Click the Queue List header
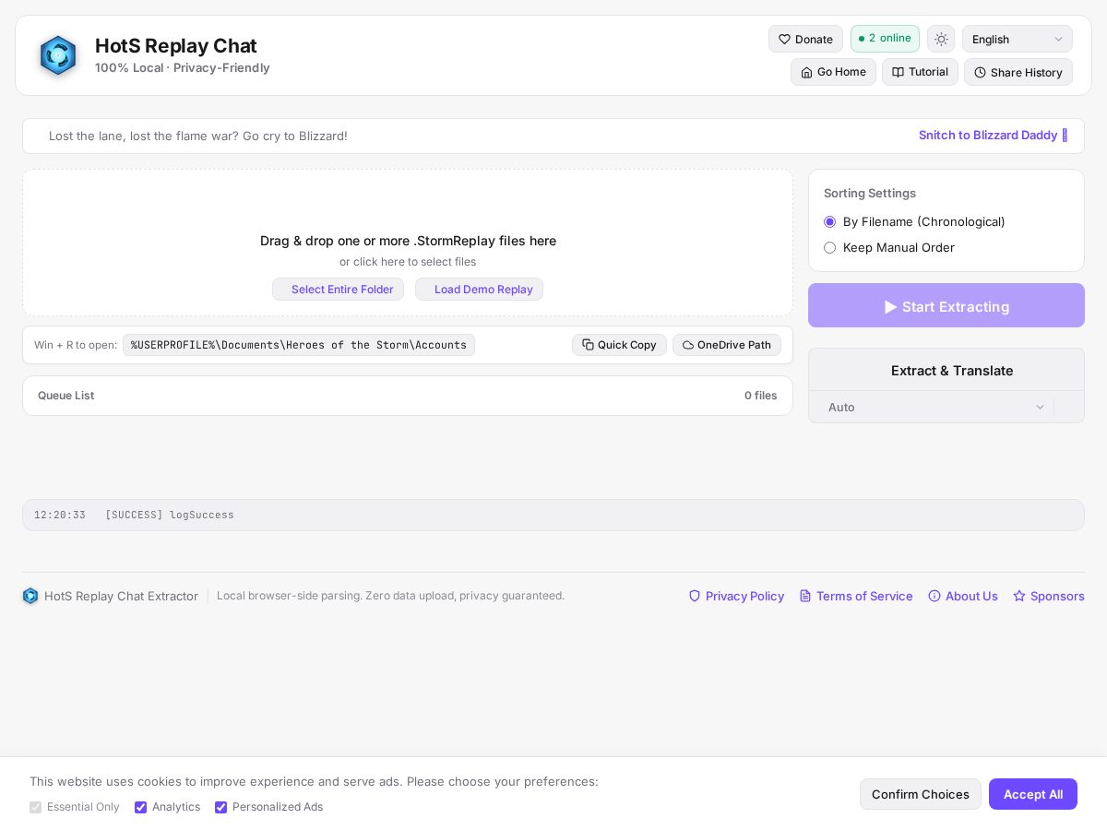 point(65,396)
